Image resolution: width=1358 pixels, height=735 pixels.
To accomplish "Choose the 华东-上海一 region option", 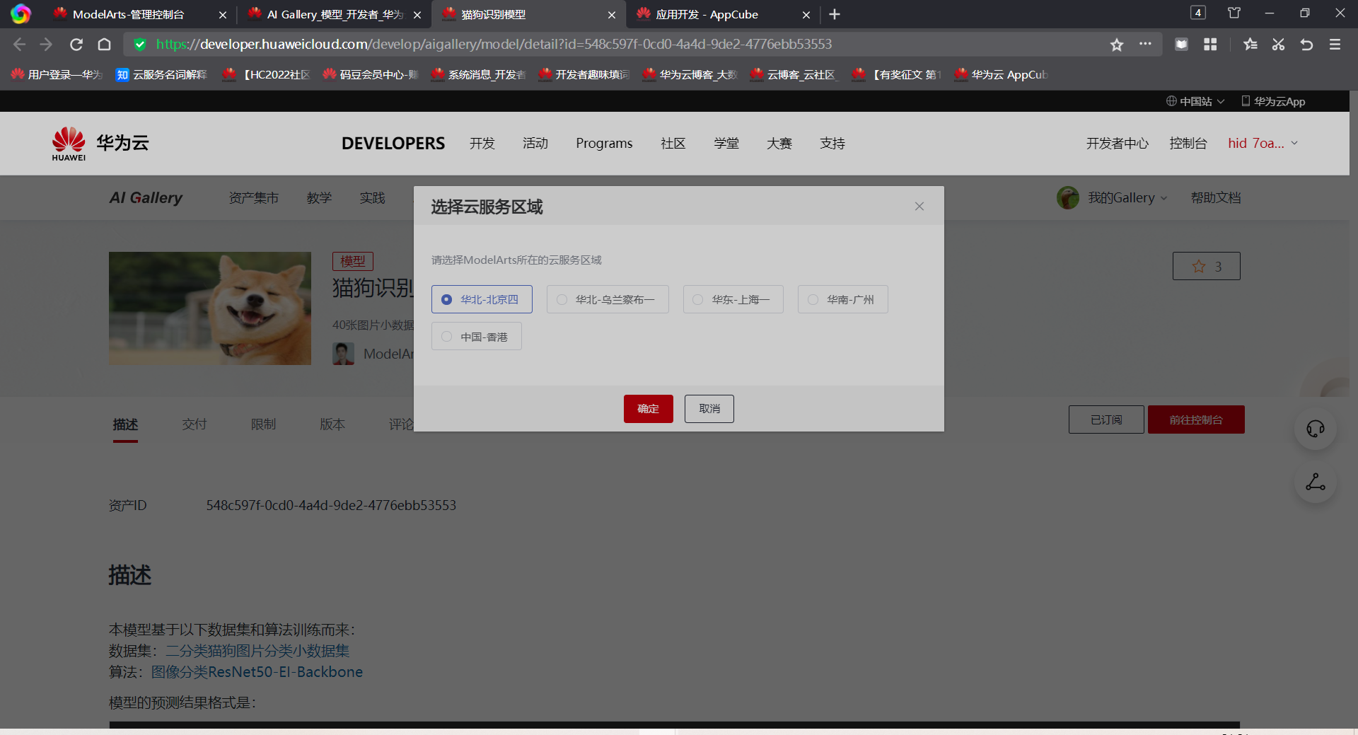I will point(733,299).
